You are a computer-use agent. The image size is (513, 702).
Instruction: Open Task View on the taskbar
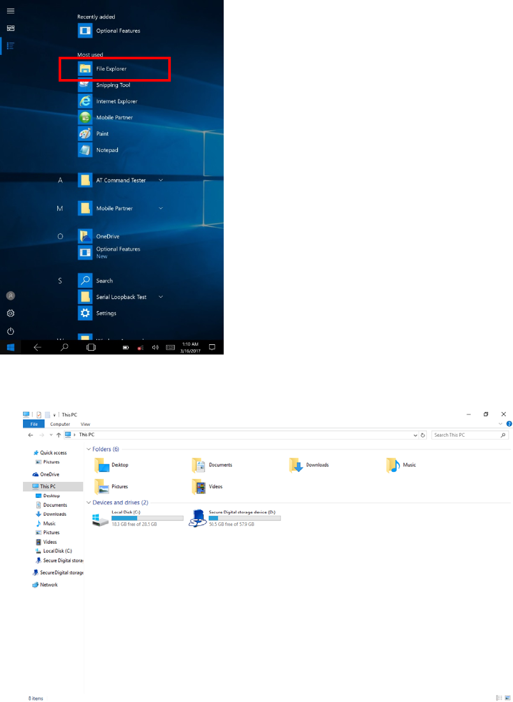click(x=91, y=347)
